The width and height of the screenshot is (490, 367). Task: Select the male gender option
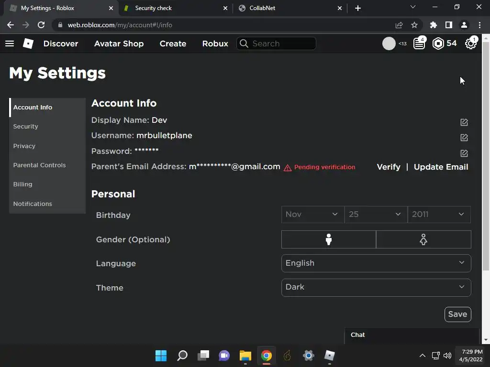coord(328,239)
